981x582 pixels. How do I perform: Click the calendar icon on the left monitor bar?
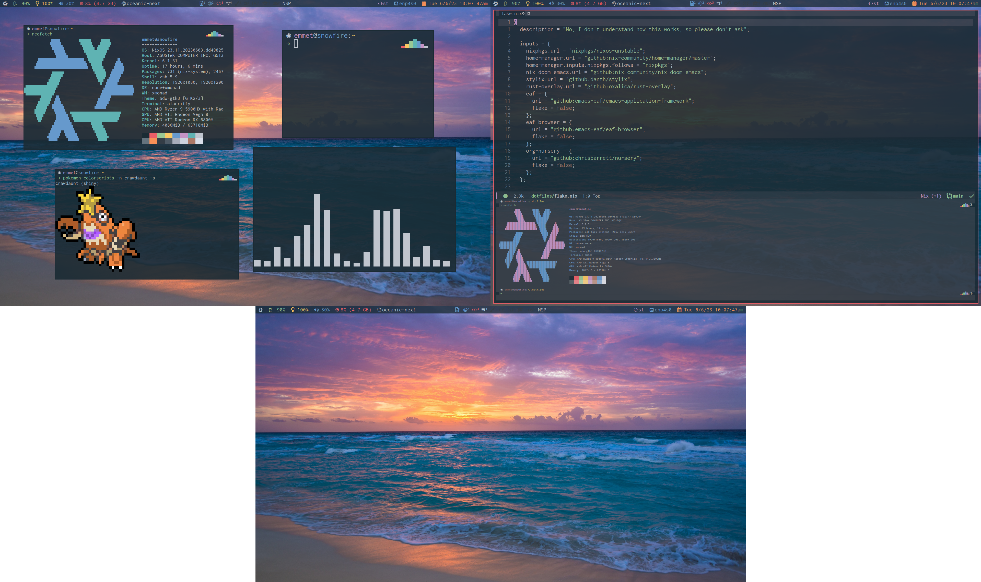pos(424,4)
